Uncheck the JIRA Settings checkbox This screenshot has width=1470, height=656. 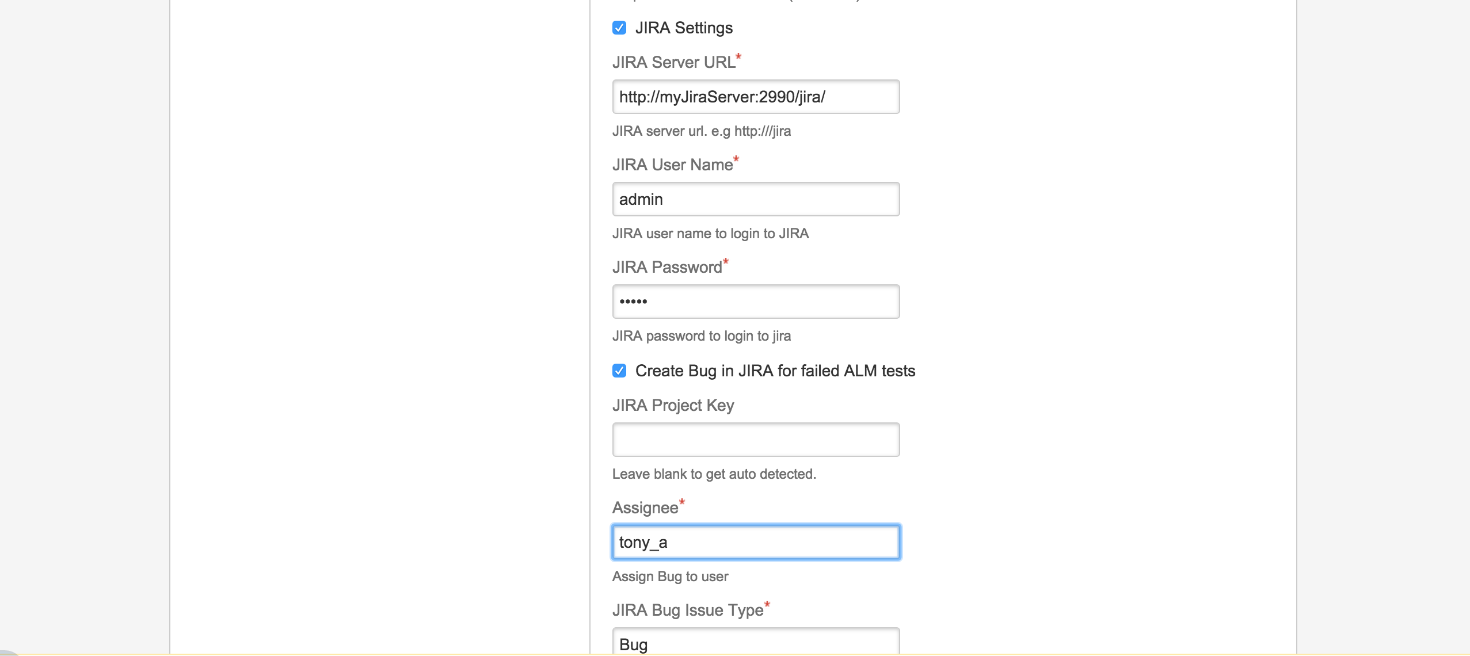tap(619, 28)
